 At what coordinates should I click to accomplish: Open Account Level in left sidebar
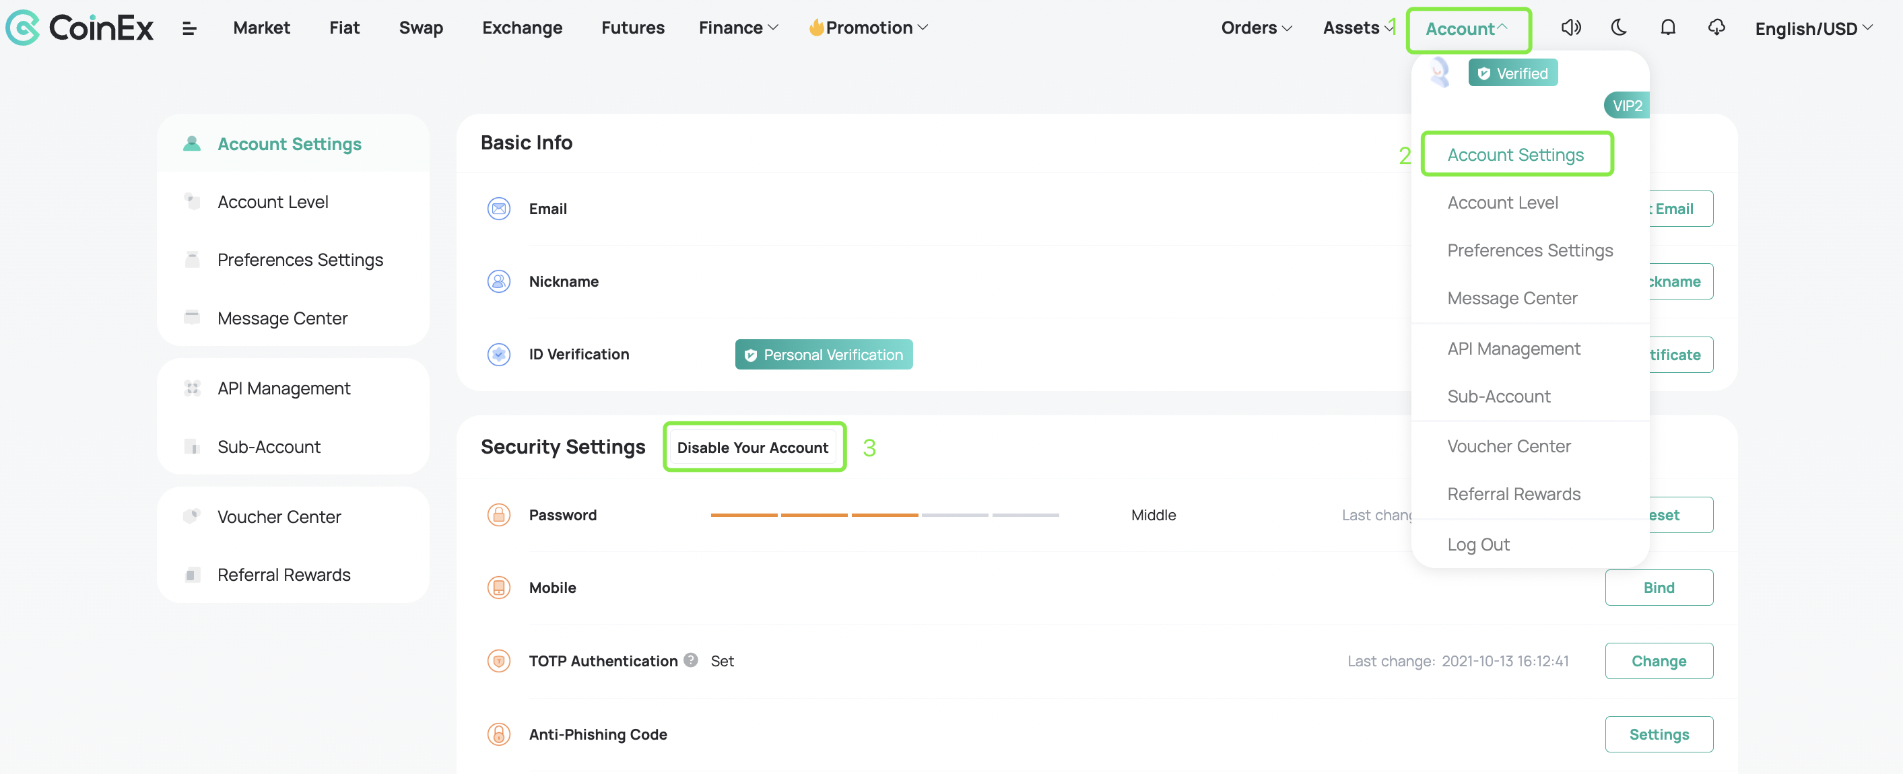point(292,202)
